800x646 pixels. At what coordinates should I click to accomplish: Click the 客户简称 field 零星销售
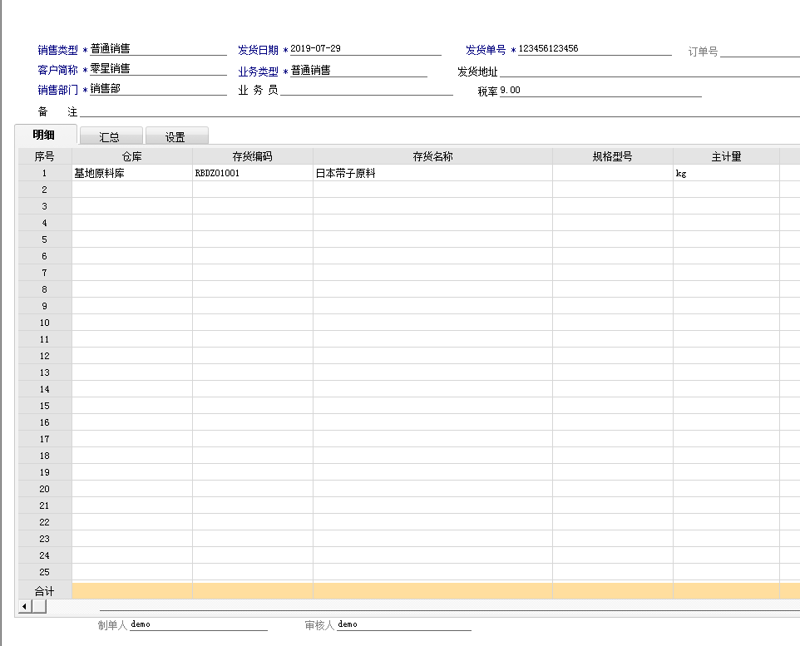158,69
